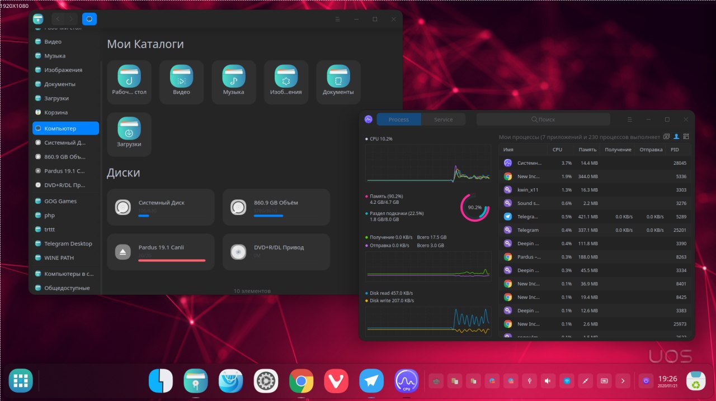This screenshot has height=401, width=716.
Task: Sort processes by CPU column
Action: 560,150
